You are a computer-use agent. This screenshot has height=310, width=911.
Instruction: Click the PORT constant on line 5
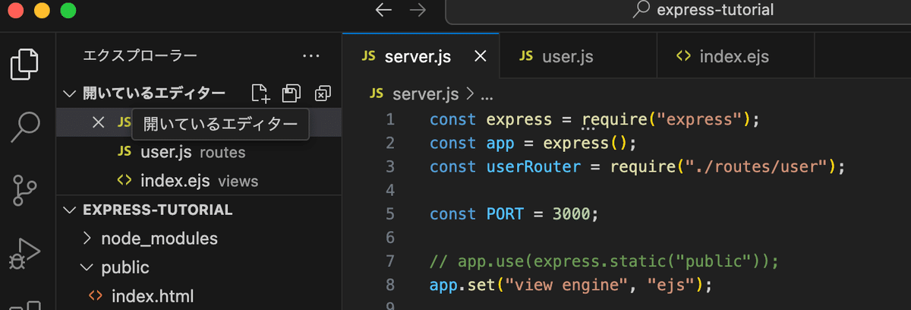[x=505, y=214]
